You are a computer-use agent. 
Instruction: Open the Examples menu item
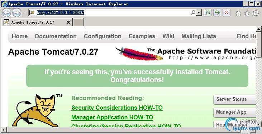pyautogui.click(x=142, y=36)
